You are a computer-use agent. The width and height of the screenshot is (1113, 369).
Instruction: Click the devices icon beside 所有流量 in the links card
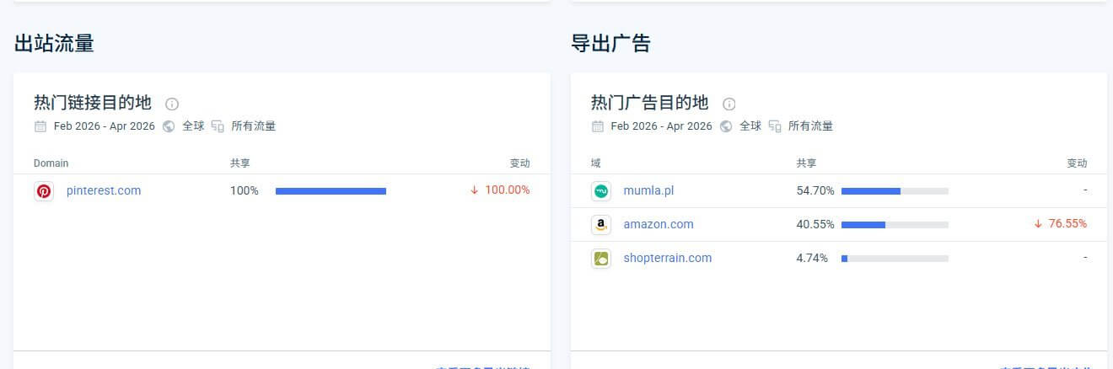click(218, 126)
